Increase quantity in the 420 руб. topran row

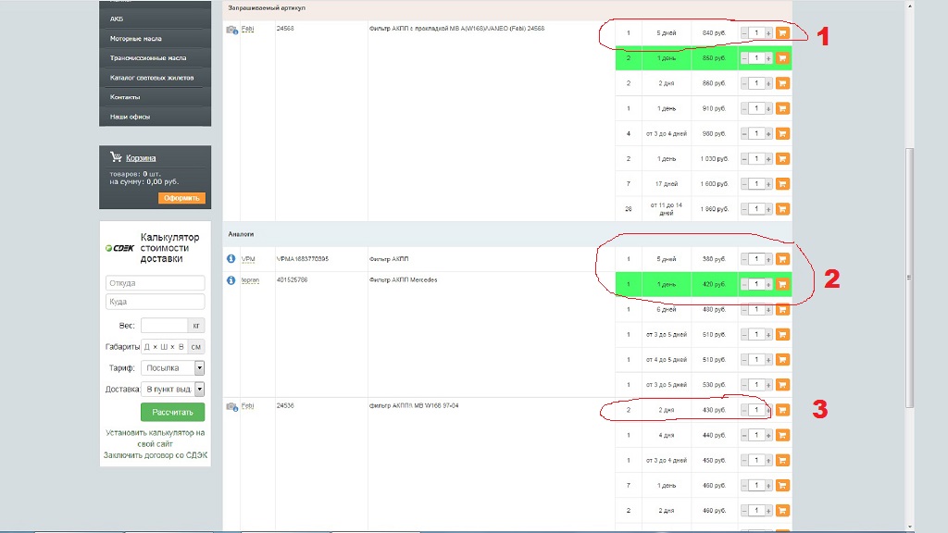pyautogui.click(x=767, y=284)
